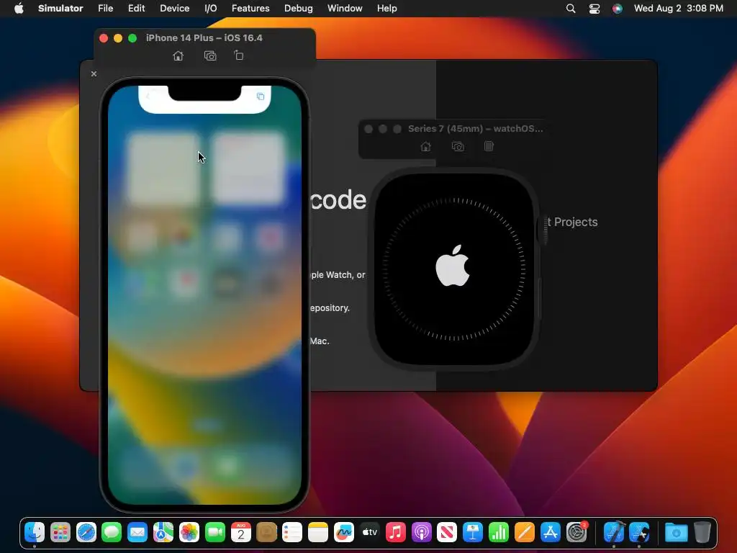Open System Settings from the Dock
The image size is (737, 553).
tap(577, 532)
